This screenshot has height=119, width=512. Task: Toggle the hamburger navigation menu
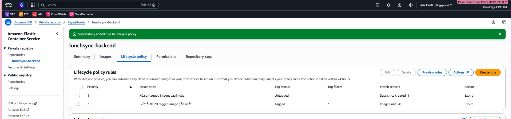pos(8,22)
